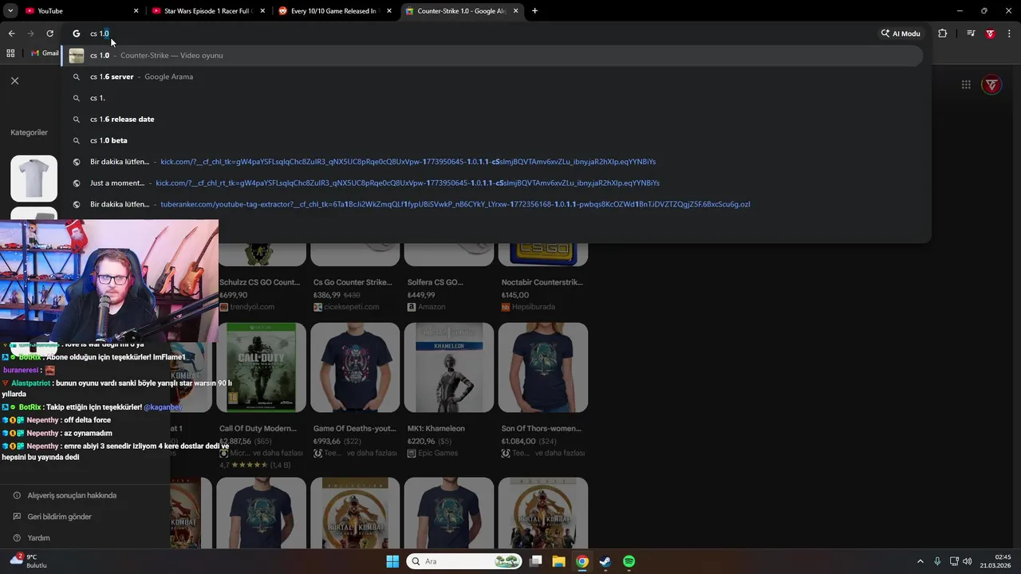Switch to the Star Wars Episode 1 Racer tab

(x=207, y=11)
